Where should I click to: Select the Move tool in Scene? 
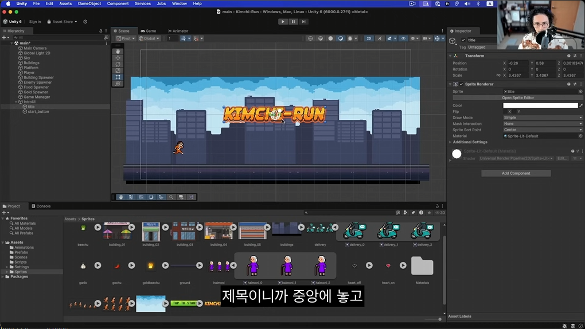click(x=118, y=58)
